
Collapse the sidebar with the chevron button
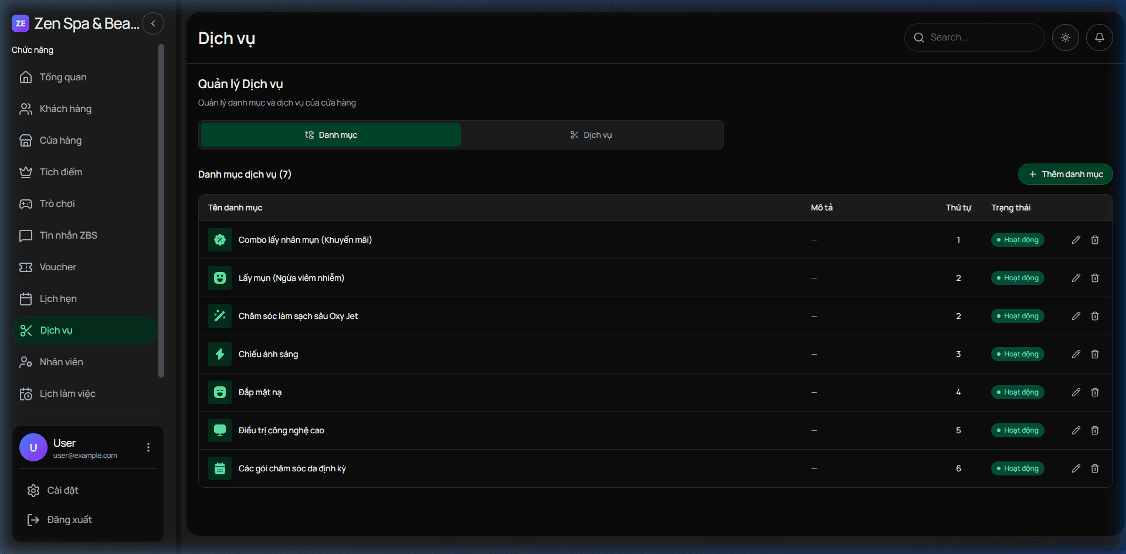(x=153, y=23)
